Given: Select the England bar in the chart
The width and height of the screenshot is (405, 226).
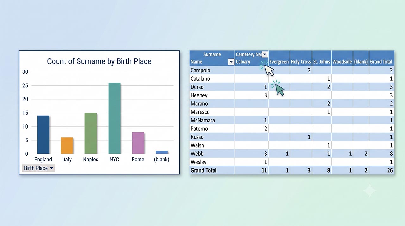Looking at the screenshot, I should coord(43,135).
